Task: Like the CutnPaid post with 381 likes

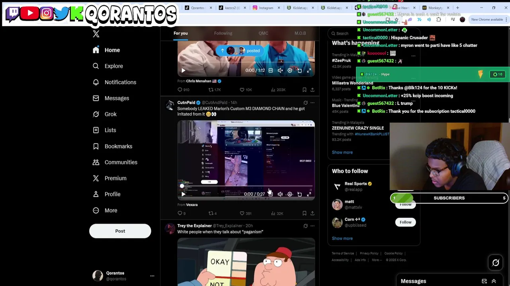Action: pyautogui.click(x=245, y=213)
